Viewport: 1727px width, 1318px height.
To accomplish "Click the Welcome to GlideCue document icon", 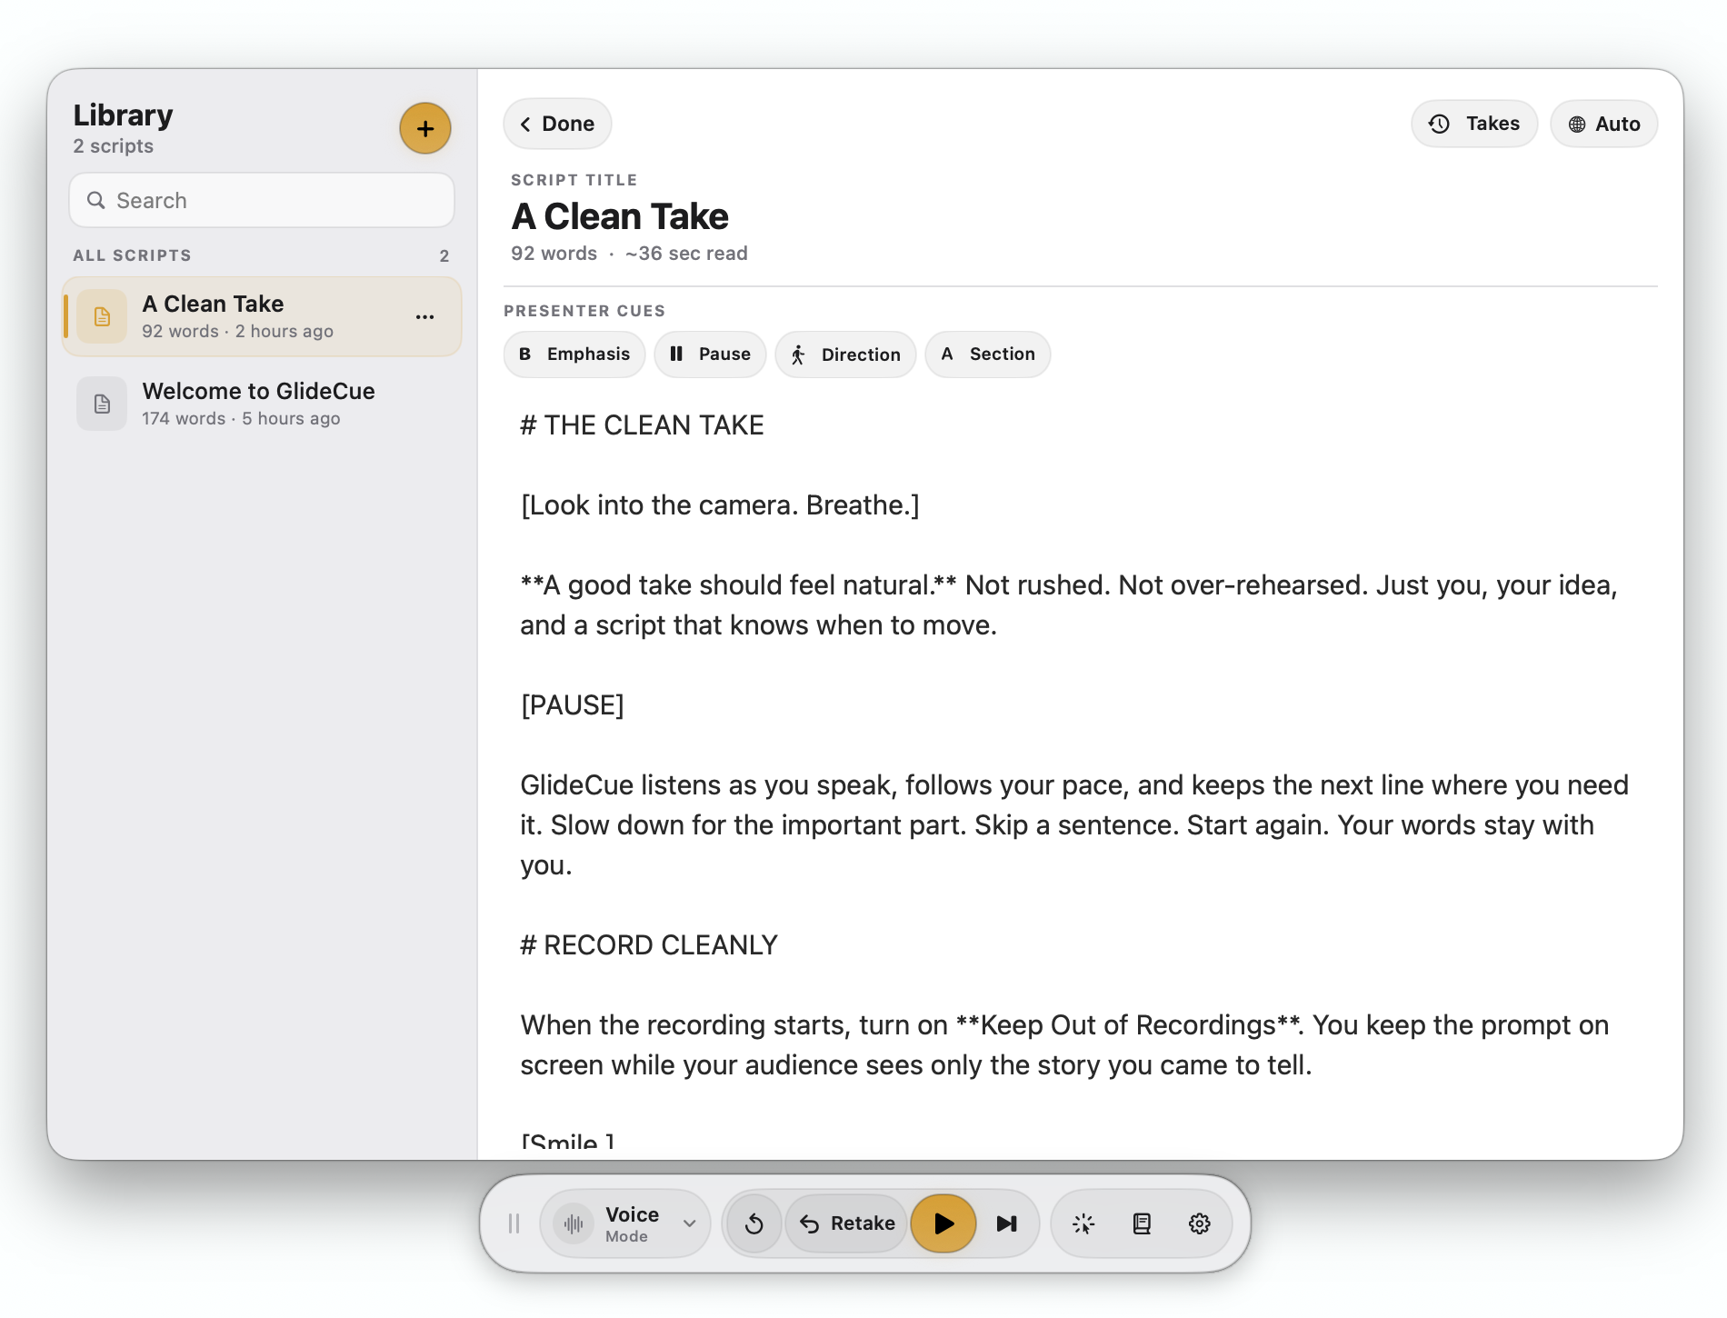I will (102, 404).
